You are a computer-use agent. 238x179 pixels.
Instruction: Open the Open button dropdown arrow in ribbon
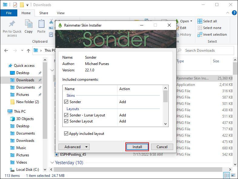pyautogui.click(x=191, y=21)
